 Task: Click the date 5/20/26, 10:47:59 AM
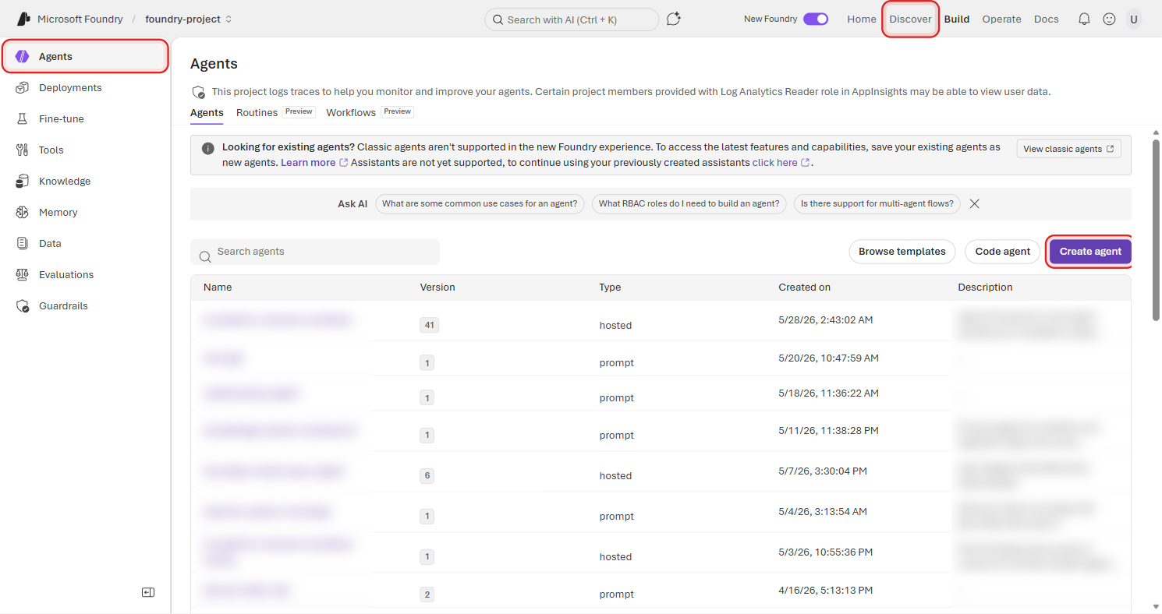point(828,358)
